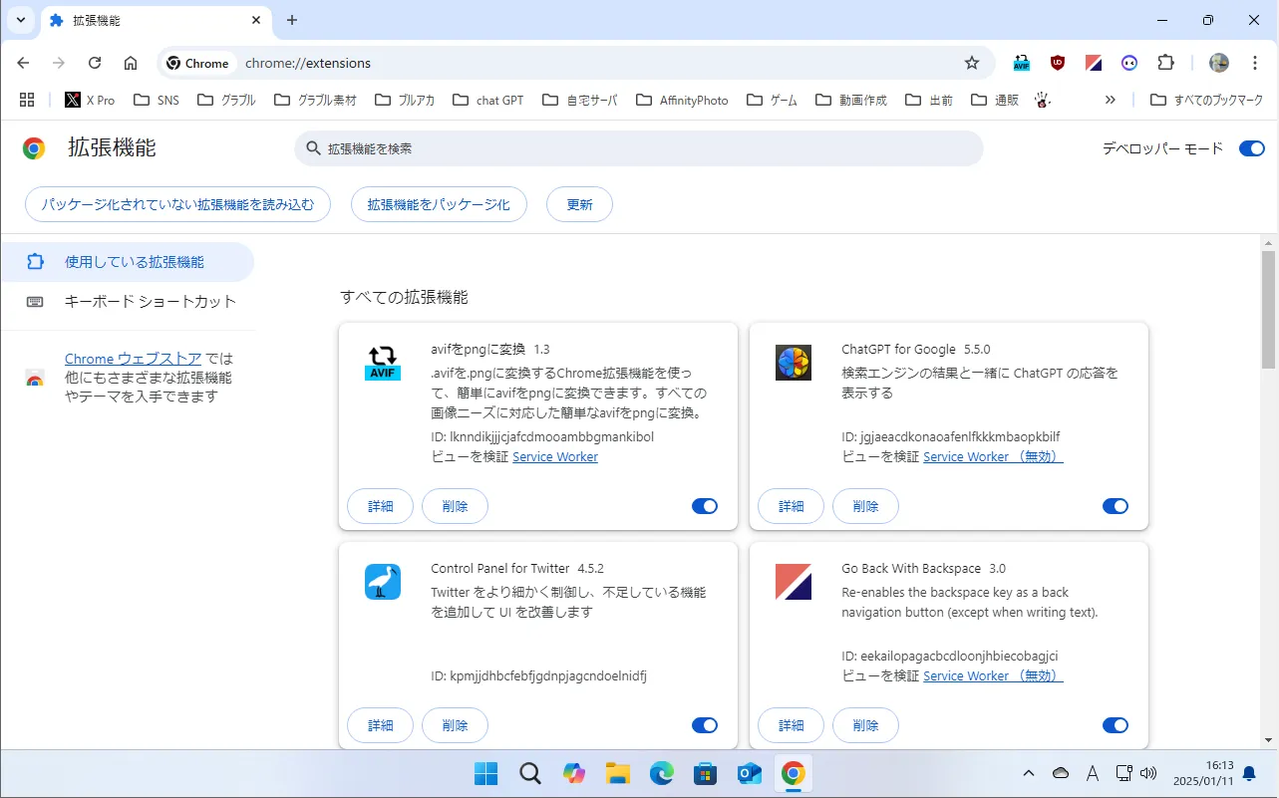The width and height of the screenshot is (1279, 798).
Task: Click 削除 for avifをpngに変換
Action: point(455,506)
